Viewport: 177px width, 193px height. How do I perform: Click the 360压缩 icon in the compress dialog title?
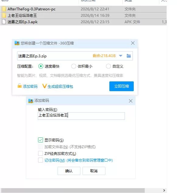(17, 43)
